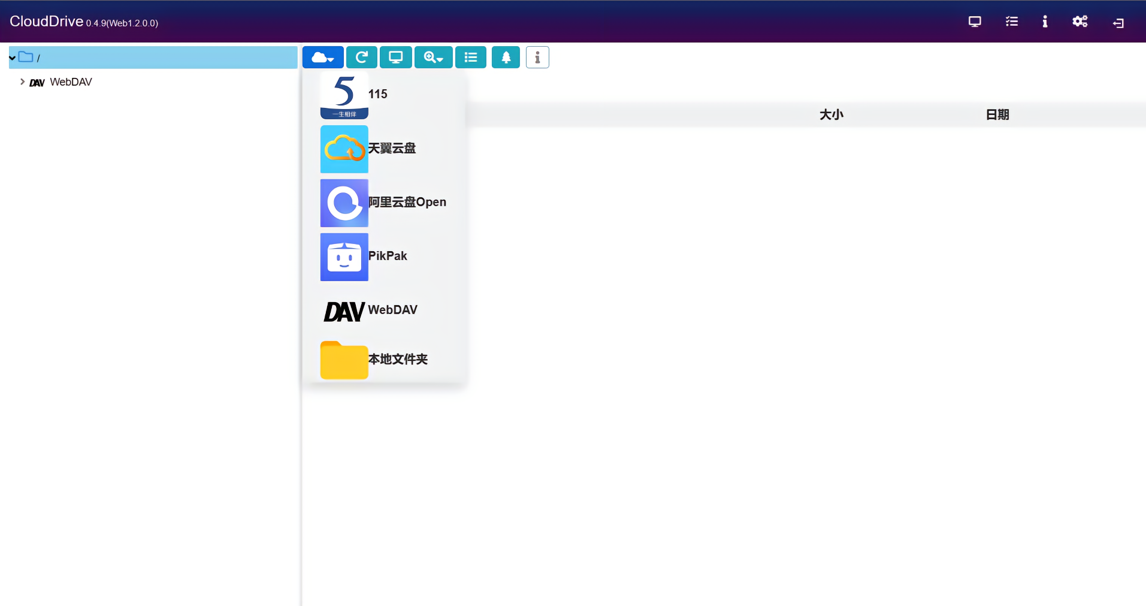Click the 天翼云盘 cloud logo icon
1146x606 pixels.
pos(344,149)
